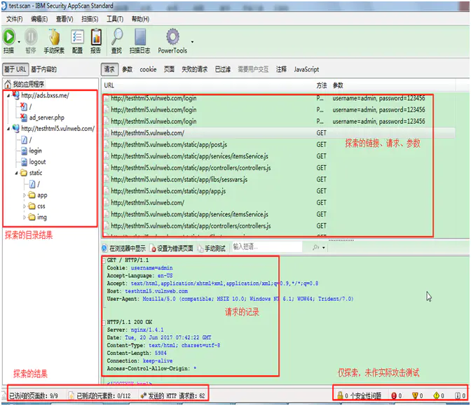Image resolution: width=471 pixels, height=406 pixels.
Task: Start the scan with the green play icon
Action: pyautogui.click(x=8, y=37)
